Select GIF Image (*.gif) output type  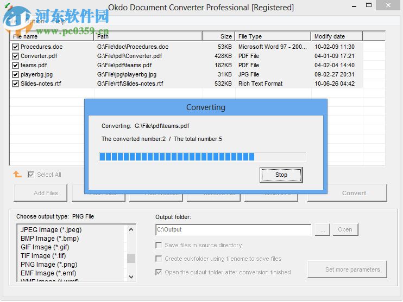tap(45, 247)
